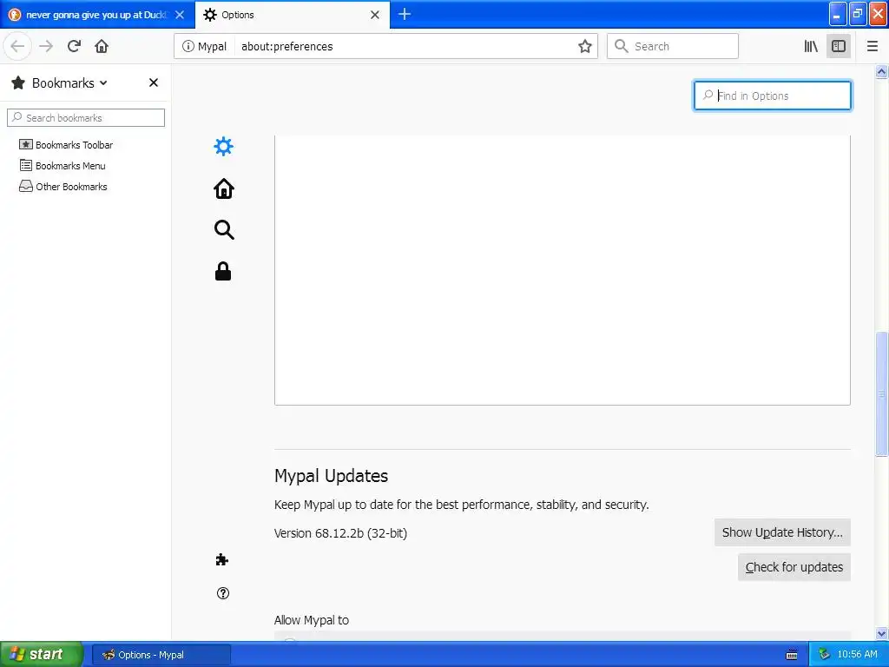Open the Home settings category
Image resolution: width=889 pixels, height=667 pixels.
pyautogui.click(x=223, y=188)
